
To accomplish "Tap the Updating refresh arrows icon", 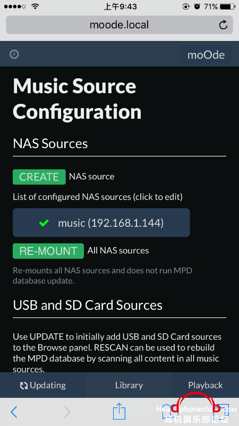I will 24,386.
